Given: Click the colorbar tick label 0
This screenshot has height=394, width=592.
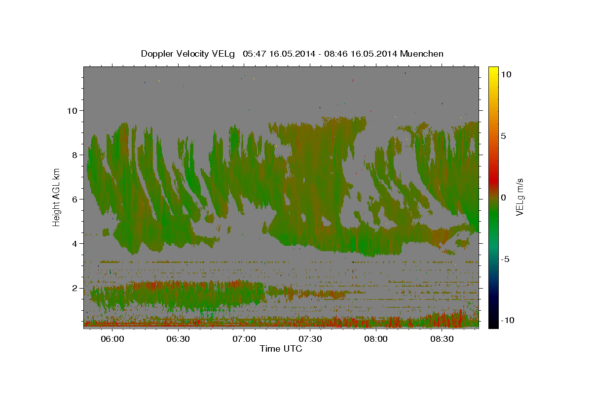Looking at the screenshot, I should [503, 197].
